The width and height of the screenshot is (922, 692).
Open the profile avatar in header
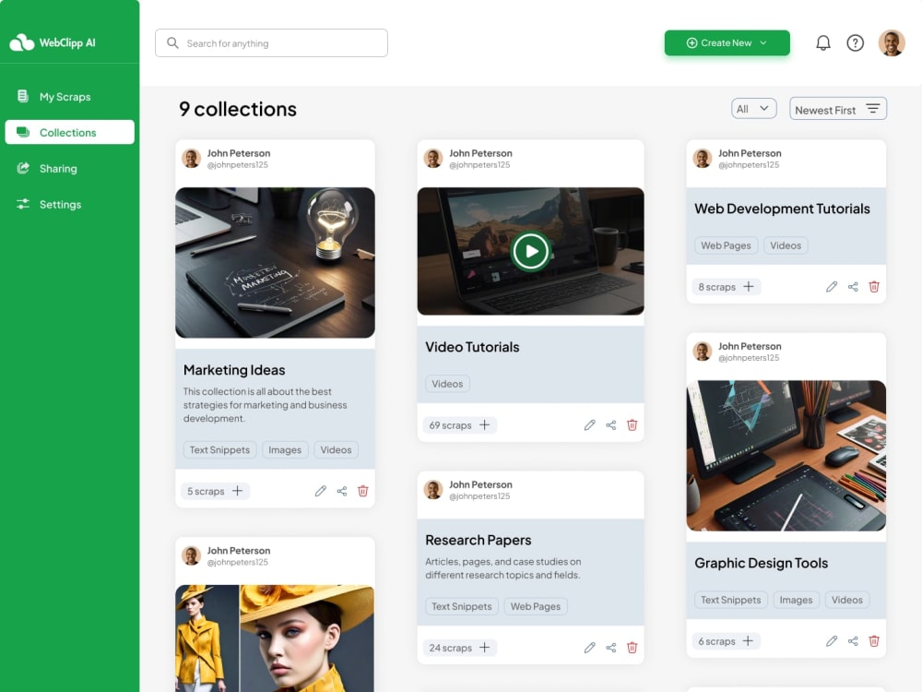tap(892, 43)
